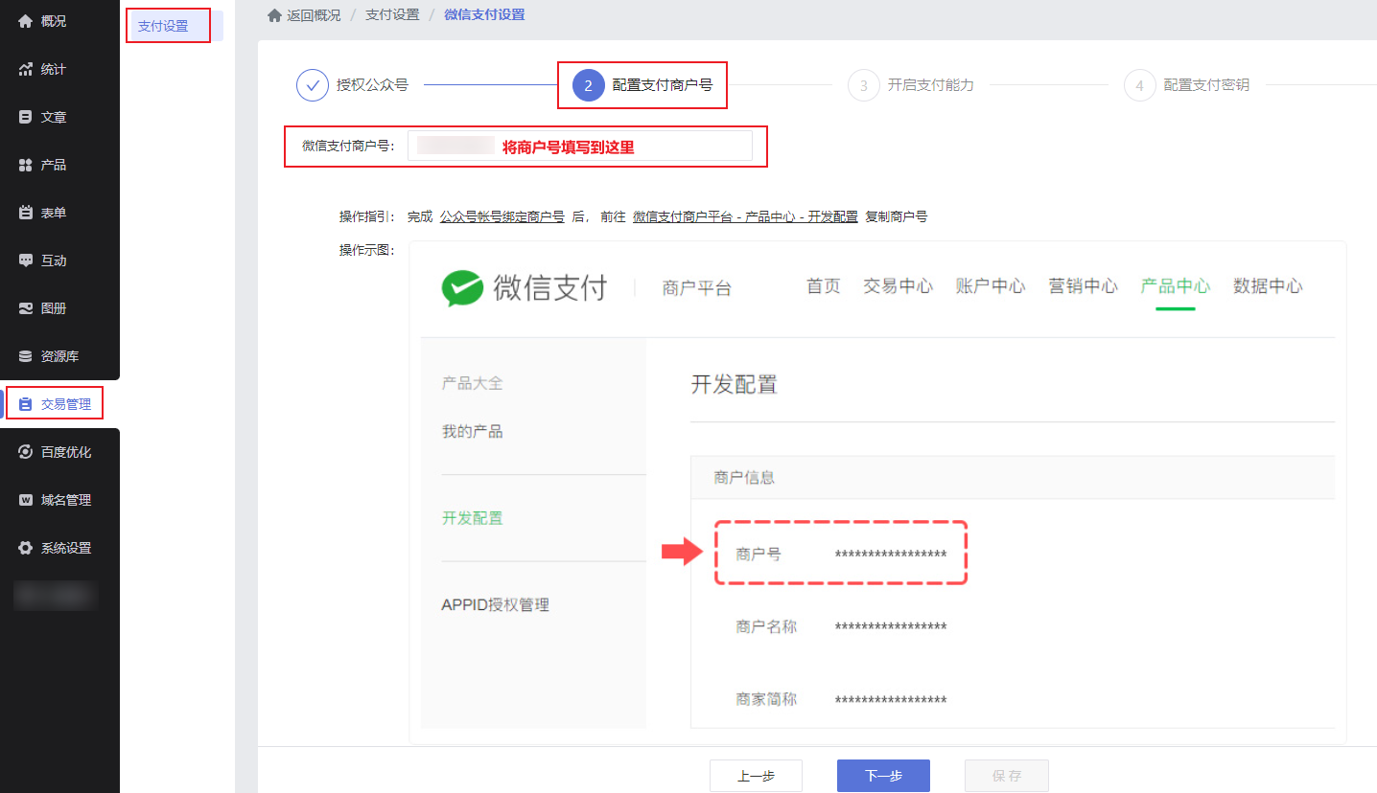Click the breadcrumb home icon near 返回概况
The width and height of the screenshot is (1377, 793).
point(274,15)
